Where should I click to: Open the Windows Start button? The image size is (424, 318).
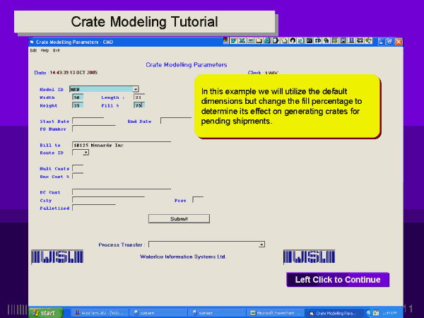[43, 312]
